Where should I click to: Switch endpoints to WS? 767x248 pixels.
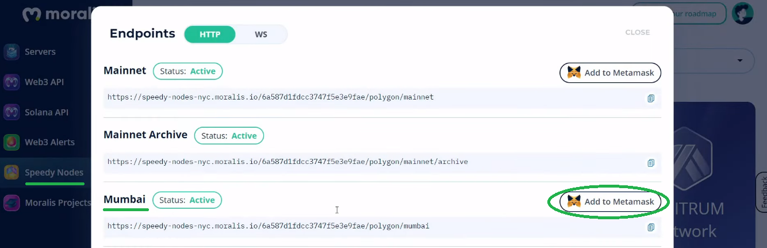coord(261,35)
